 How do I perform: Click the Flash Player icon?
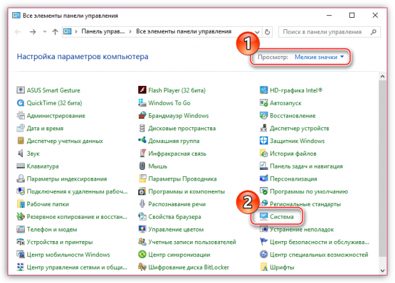pyautogui.click(x=142, y=90)
